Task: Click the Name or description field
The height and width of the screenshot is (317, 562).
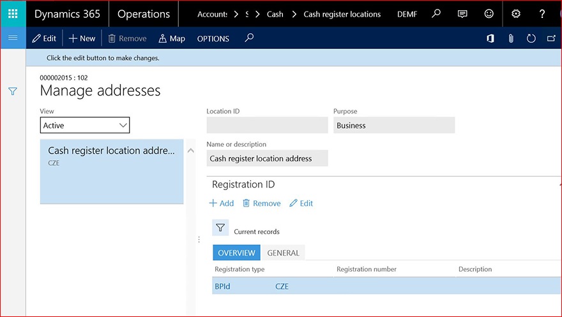Action: [267, 158]
